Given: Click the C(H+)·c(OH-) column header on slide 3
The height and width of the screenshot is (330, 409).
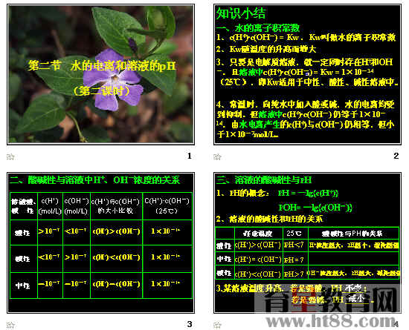Looking at the screenshot, I should 167,206.
